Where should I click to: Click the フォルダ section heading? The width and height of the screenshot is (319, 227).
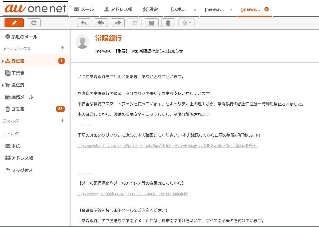click(11, 121)
